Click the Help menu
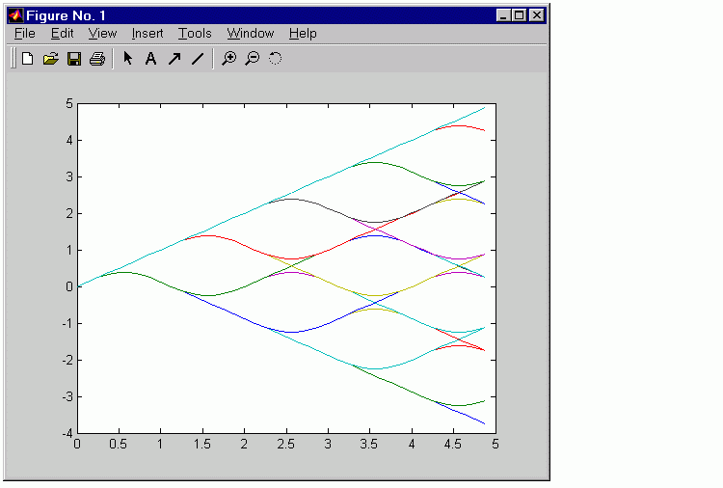Viewport: 723px width, 488px height. [x=303, y=34]
